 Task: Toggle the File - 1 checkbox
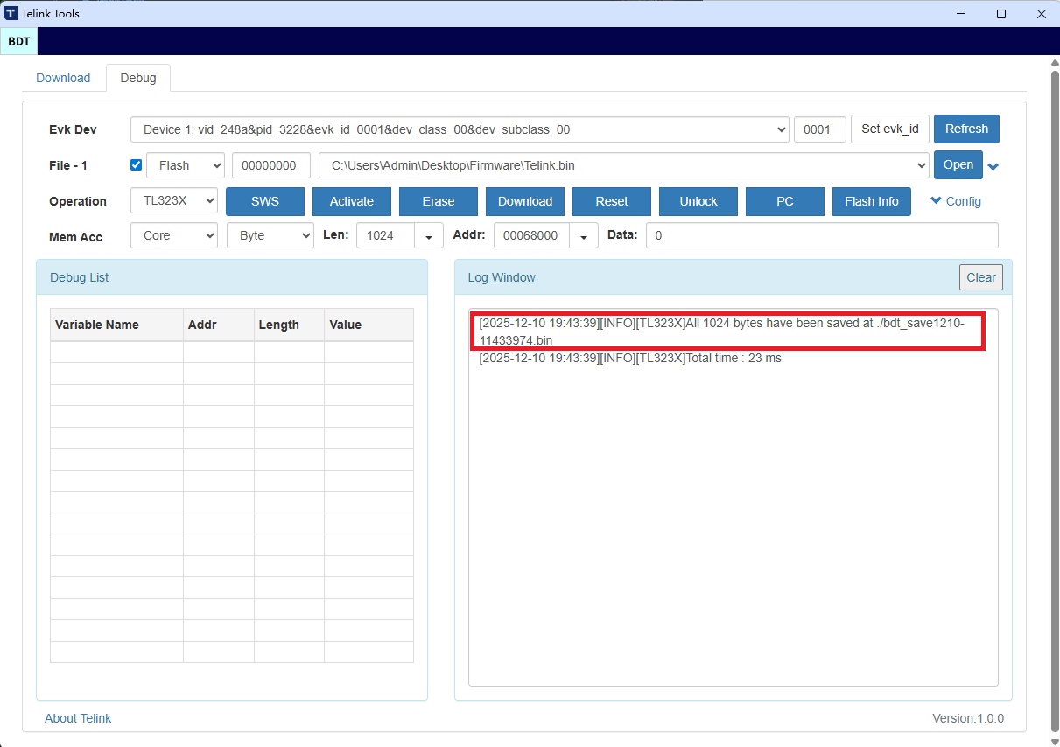coord(136,164)
